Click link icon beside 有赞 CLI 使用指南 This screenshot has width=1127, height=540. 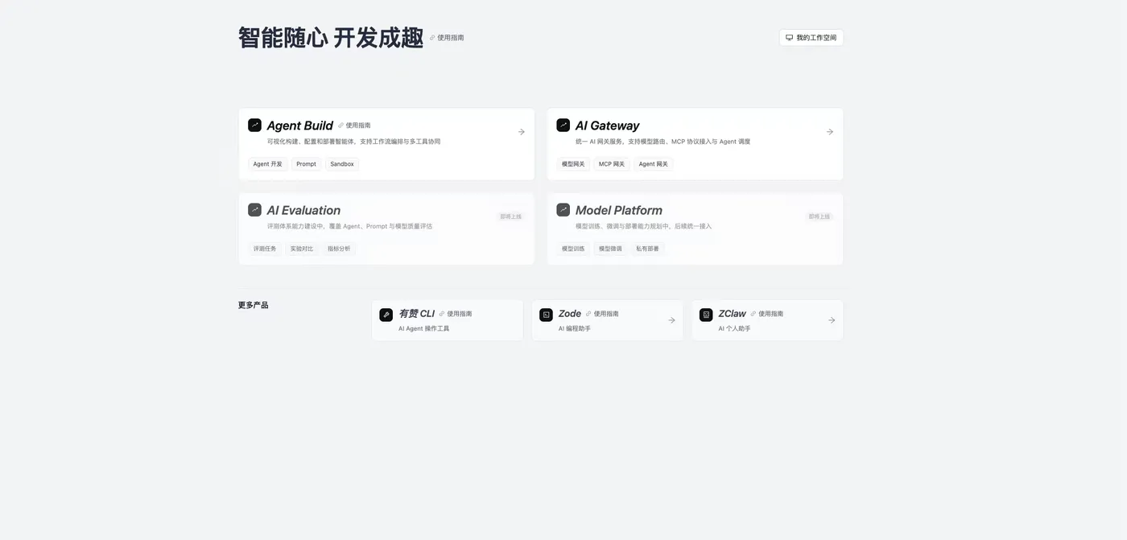pos(442,314)
